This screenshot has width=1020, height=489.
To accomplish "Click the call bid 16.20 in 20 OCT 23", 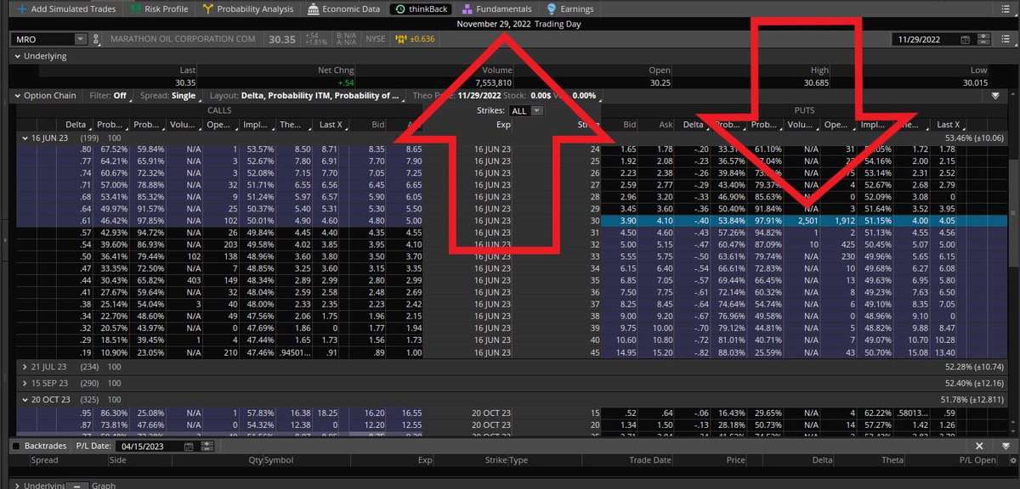I will [376, 413].
